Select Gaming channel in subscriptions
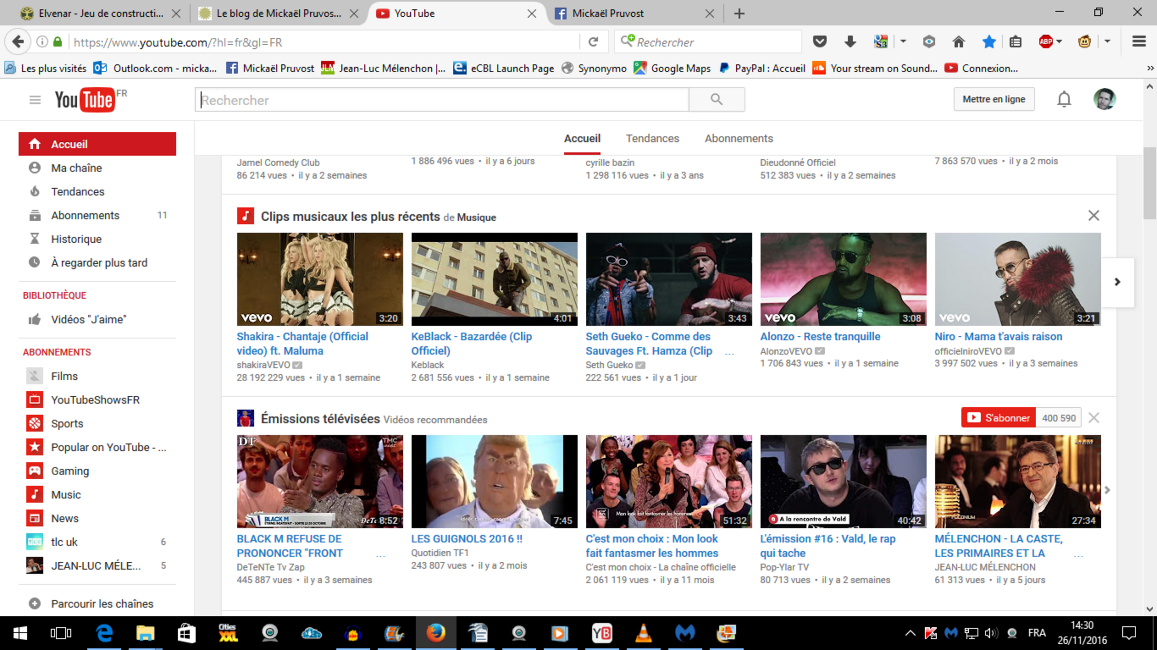Screen dimensions: 1157x650 69,471
